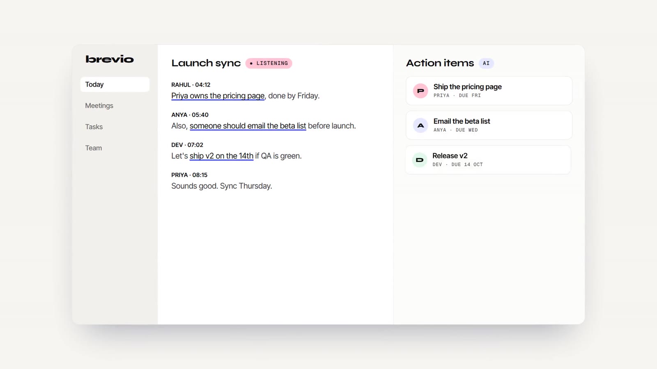This screenshot has width=657, height=369.
Task: Click the 'ANYA · DUE WED' label
Action: [456, 130]
